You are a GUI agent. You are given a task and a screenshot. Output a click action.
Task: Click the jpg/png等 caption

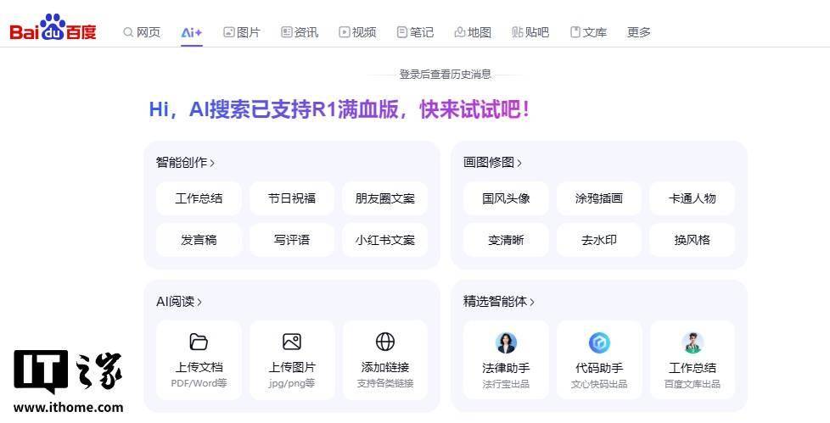pyautogui.click(x=292, y=383)
